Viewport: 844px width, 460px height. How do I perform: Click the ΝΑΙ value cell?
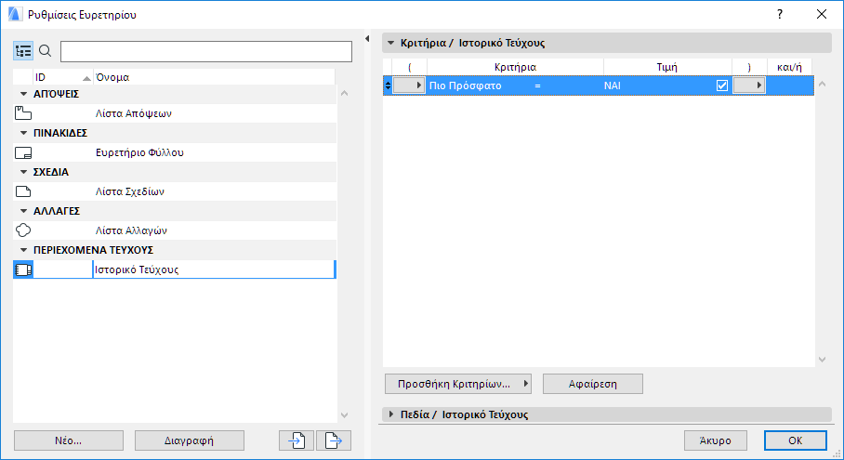coord(612,85)
